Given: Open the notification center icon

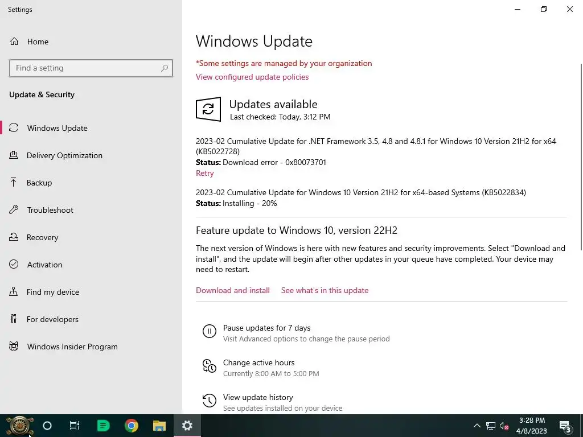Looking at the screenshot, I should [x=565, y=426].
